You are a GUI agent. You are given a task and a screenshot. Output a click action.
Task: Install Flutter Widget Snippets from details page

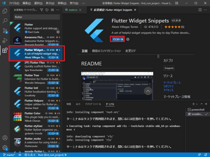[118, 39]
